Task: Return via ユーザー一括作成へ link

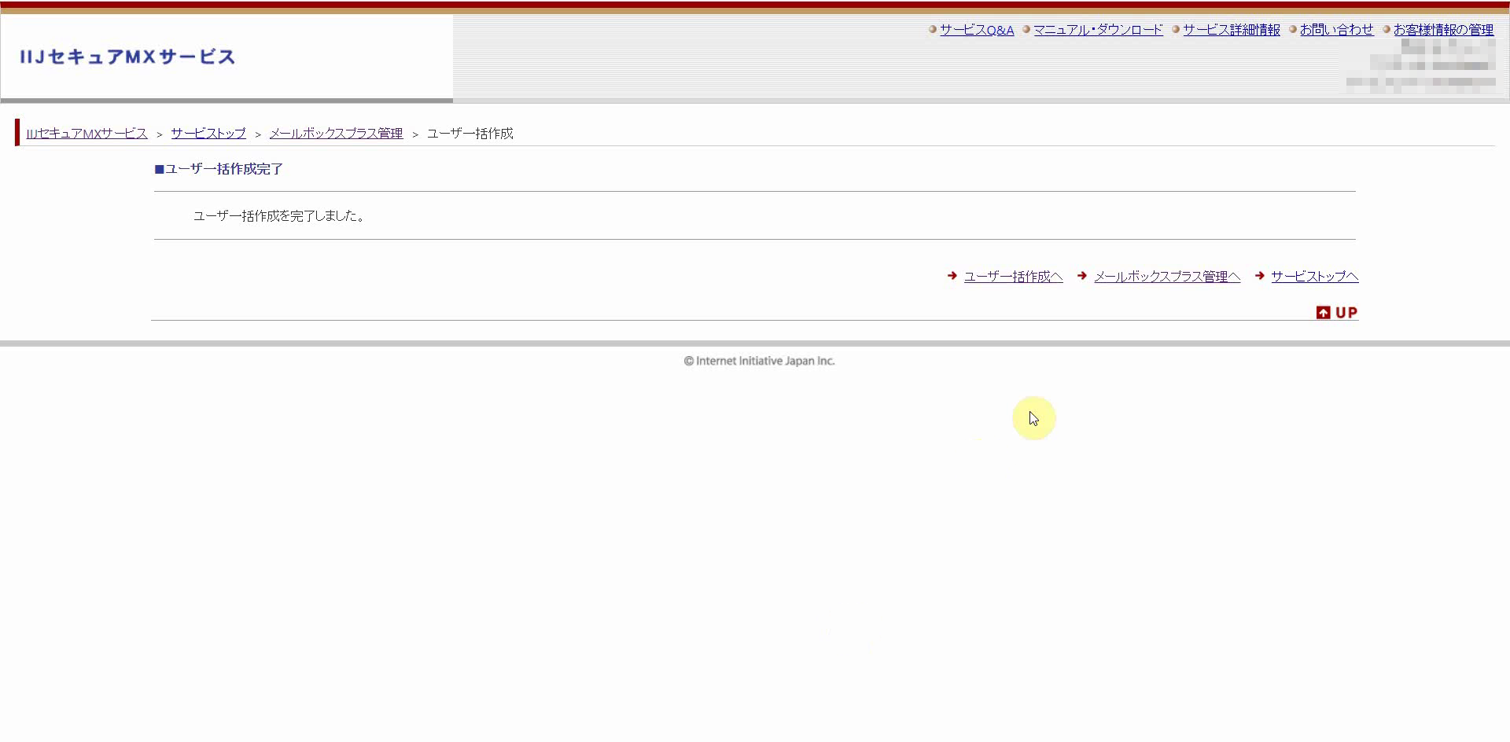Action: pos(1013,277)
